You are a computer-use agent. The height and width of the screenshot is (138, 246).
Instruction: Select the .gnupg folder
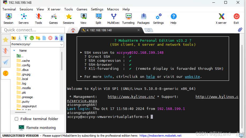pos(24,74)
